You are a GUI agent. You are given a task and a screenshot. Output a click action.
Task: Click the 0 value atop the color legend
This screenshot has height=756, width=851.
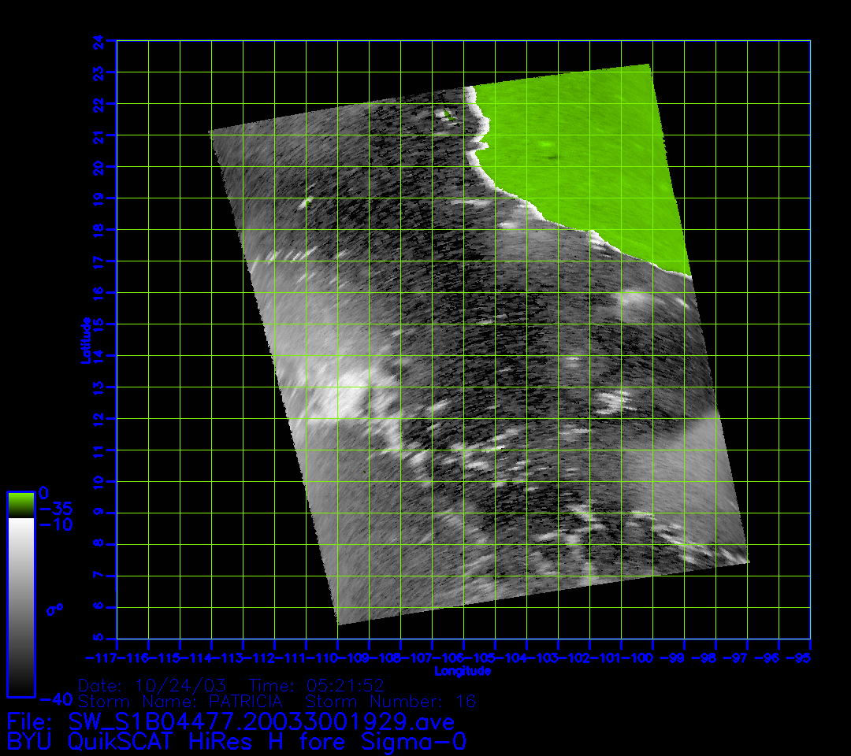(x=44, y=493)
